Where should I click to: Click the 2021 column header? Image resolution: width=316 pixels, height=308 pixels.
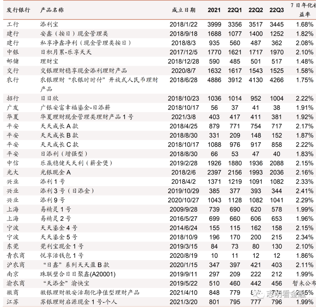(x=214, y=10)
